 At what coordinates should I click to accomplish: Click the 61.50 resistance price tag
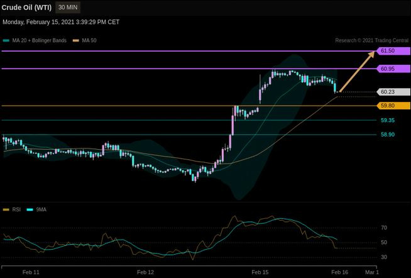393,51
